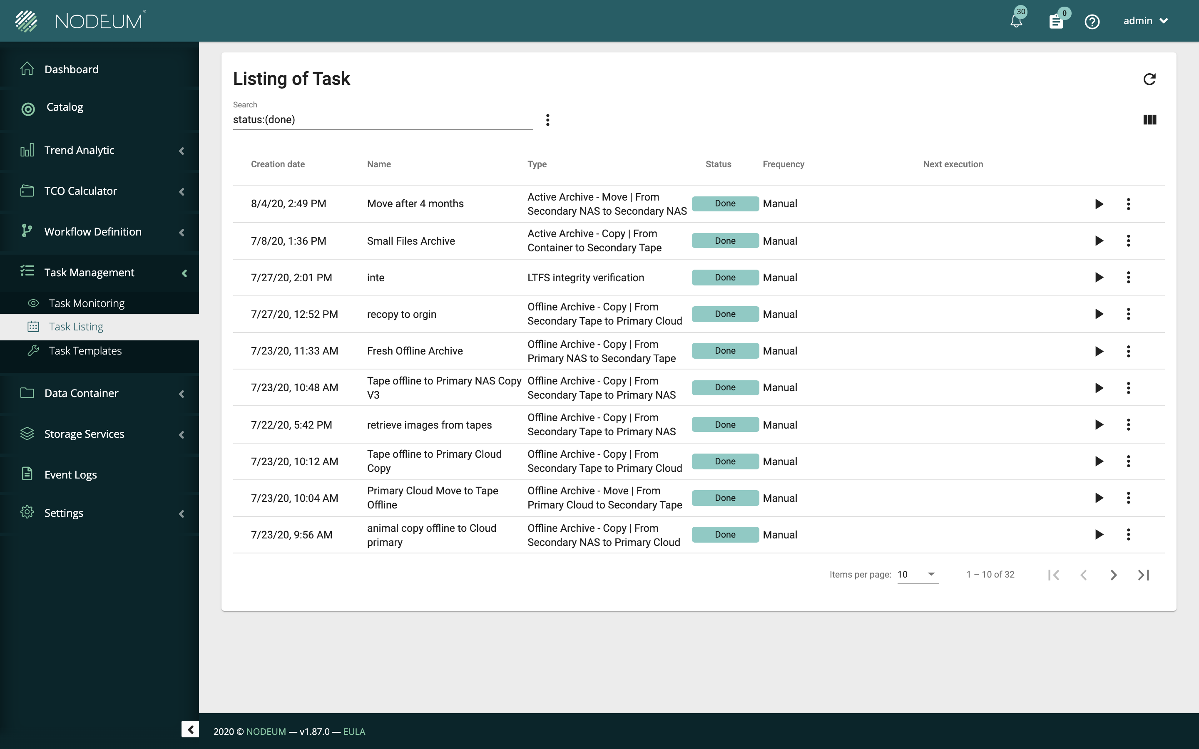Select Task Templates in sidebar
Image resolution: width=1199 pixels, height=749 pixels.
pyautogui.click(x=85, y=351)
